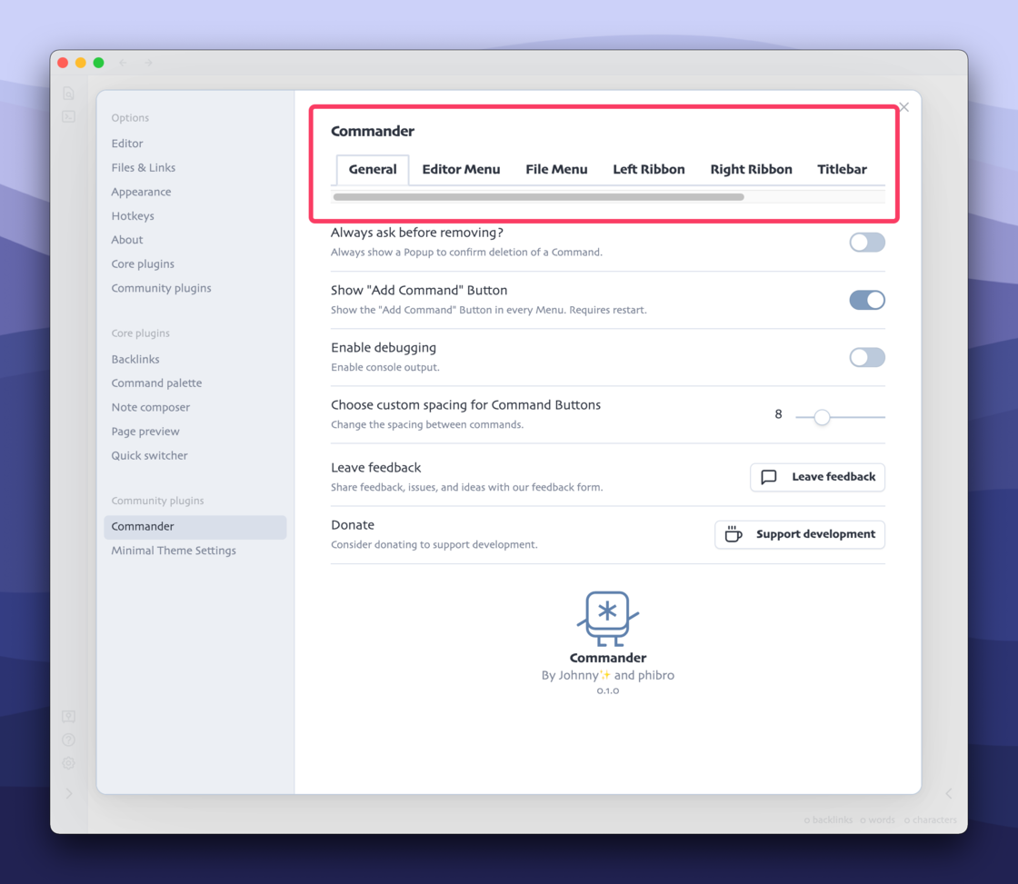The height and width of the screenshot is (884, 1018).
Task: Click the coffee cup icon on Support development
Action: (x=733, y=534)
